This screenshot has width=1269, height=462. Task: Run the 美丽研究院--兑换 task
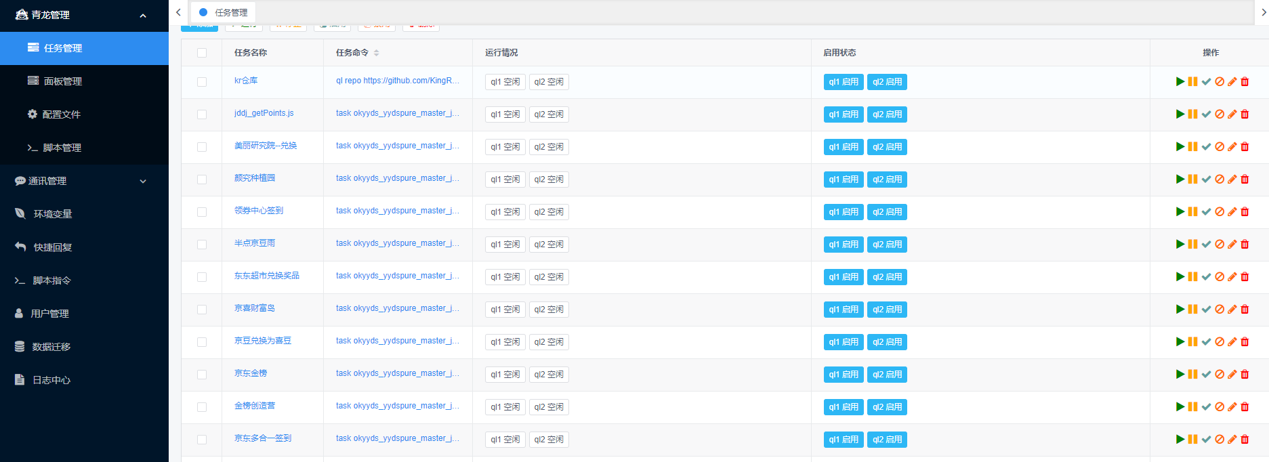(x=1180, y=146)
